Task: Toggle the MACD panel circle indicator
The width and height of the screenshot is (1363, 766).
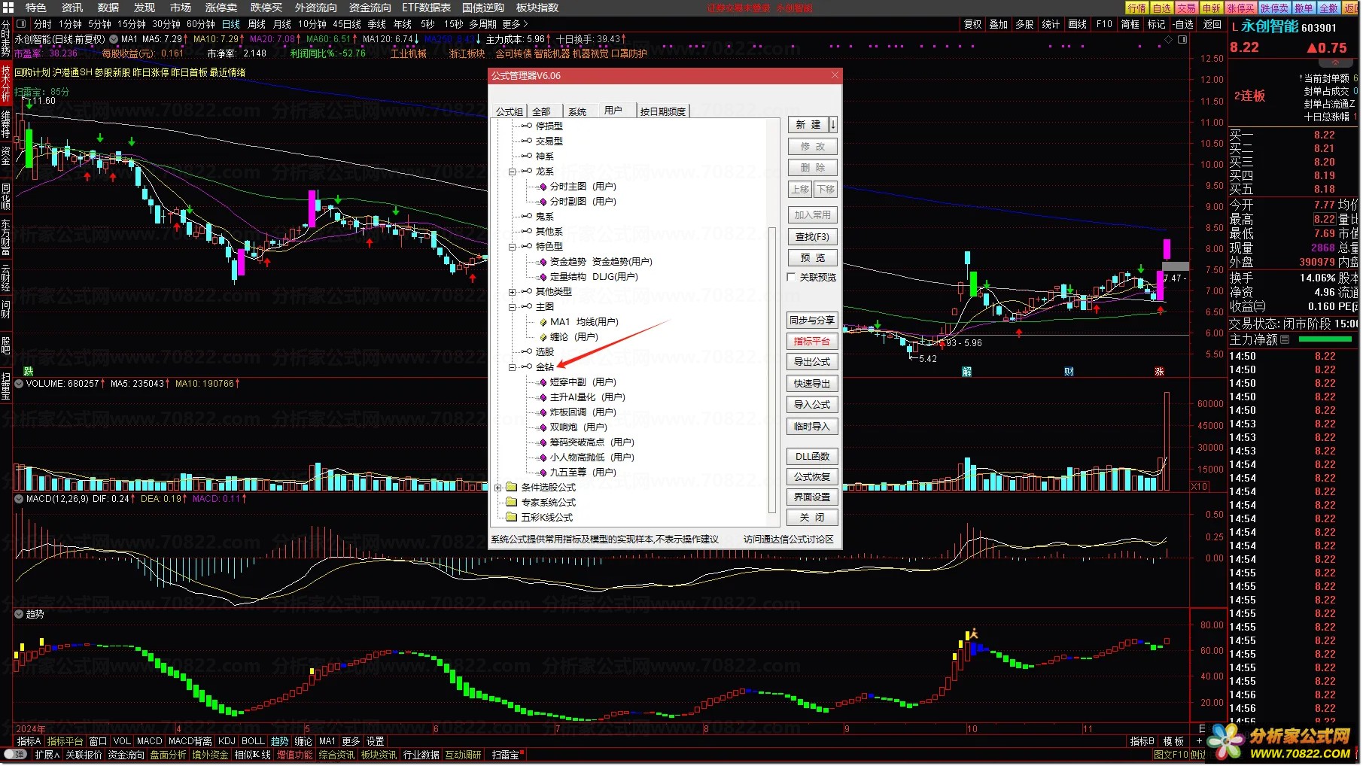Action: (19, 499)
